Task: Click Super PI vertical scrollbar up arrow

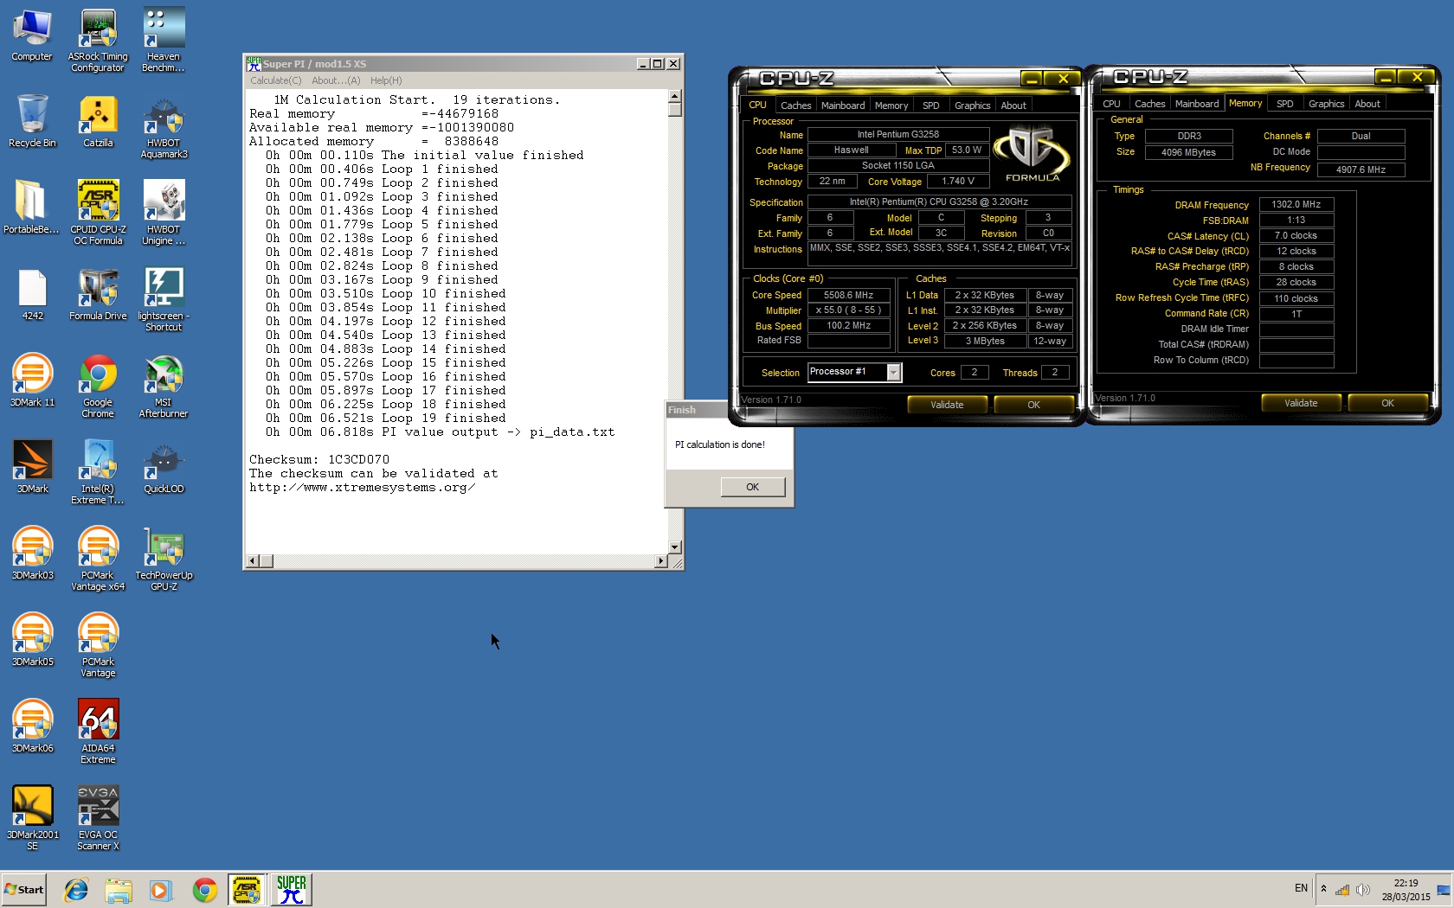Action: pyautogui.click(x=675, y=96)
